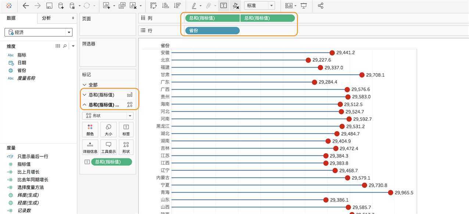469x214 pixels.
Task: Open 维度 pane dropdown arrow
Action: coord(73,46)
